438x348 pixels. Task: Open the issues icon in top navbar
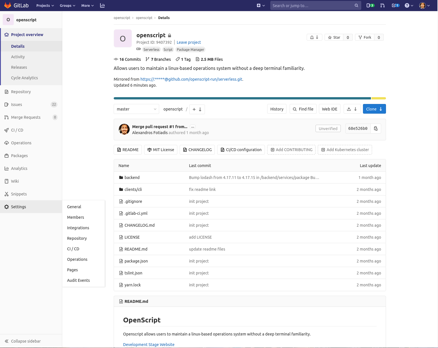pos(370,5)
